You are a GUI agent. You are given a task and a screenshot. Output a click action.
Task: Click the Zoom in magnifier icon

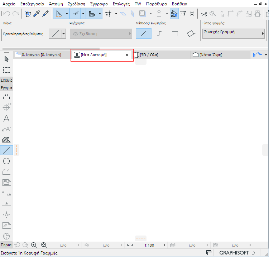pos(34,245)
